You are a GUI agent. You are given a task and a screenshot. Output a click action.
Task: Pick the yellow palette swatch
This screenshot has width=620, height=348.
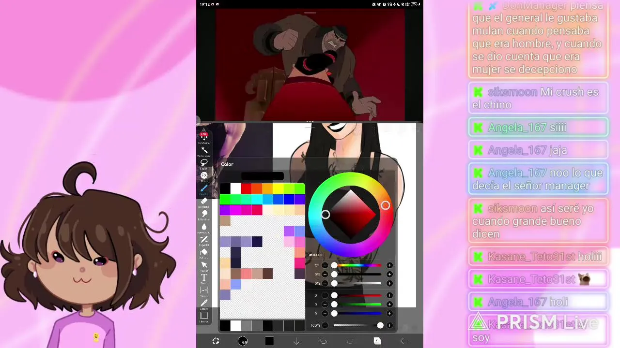[x=278, y=188]
